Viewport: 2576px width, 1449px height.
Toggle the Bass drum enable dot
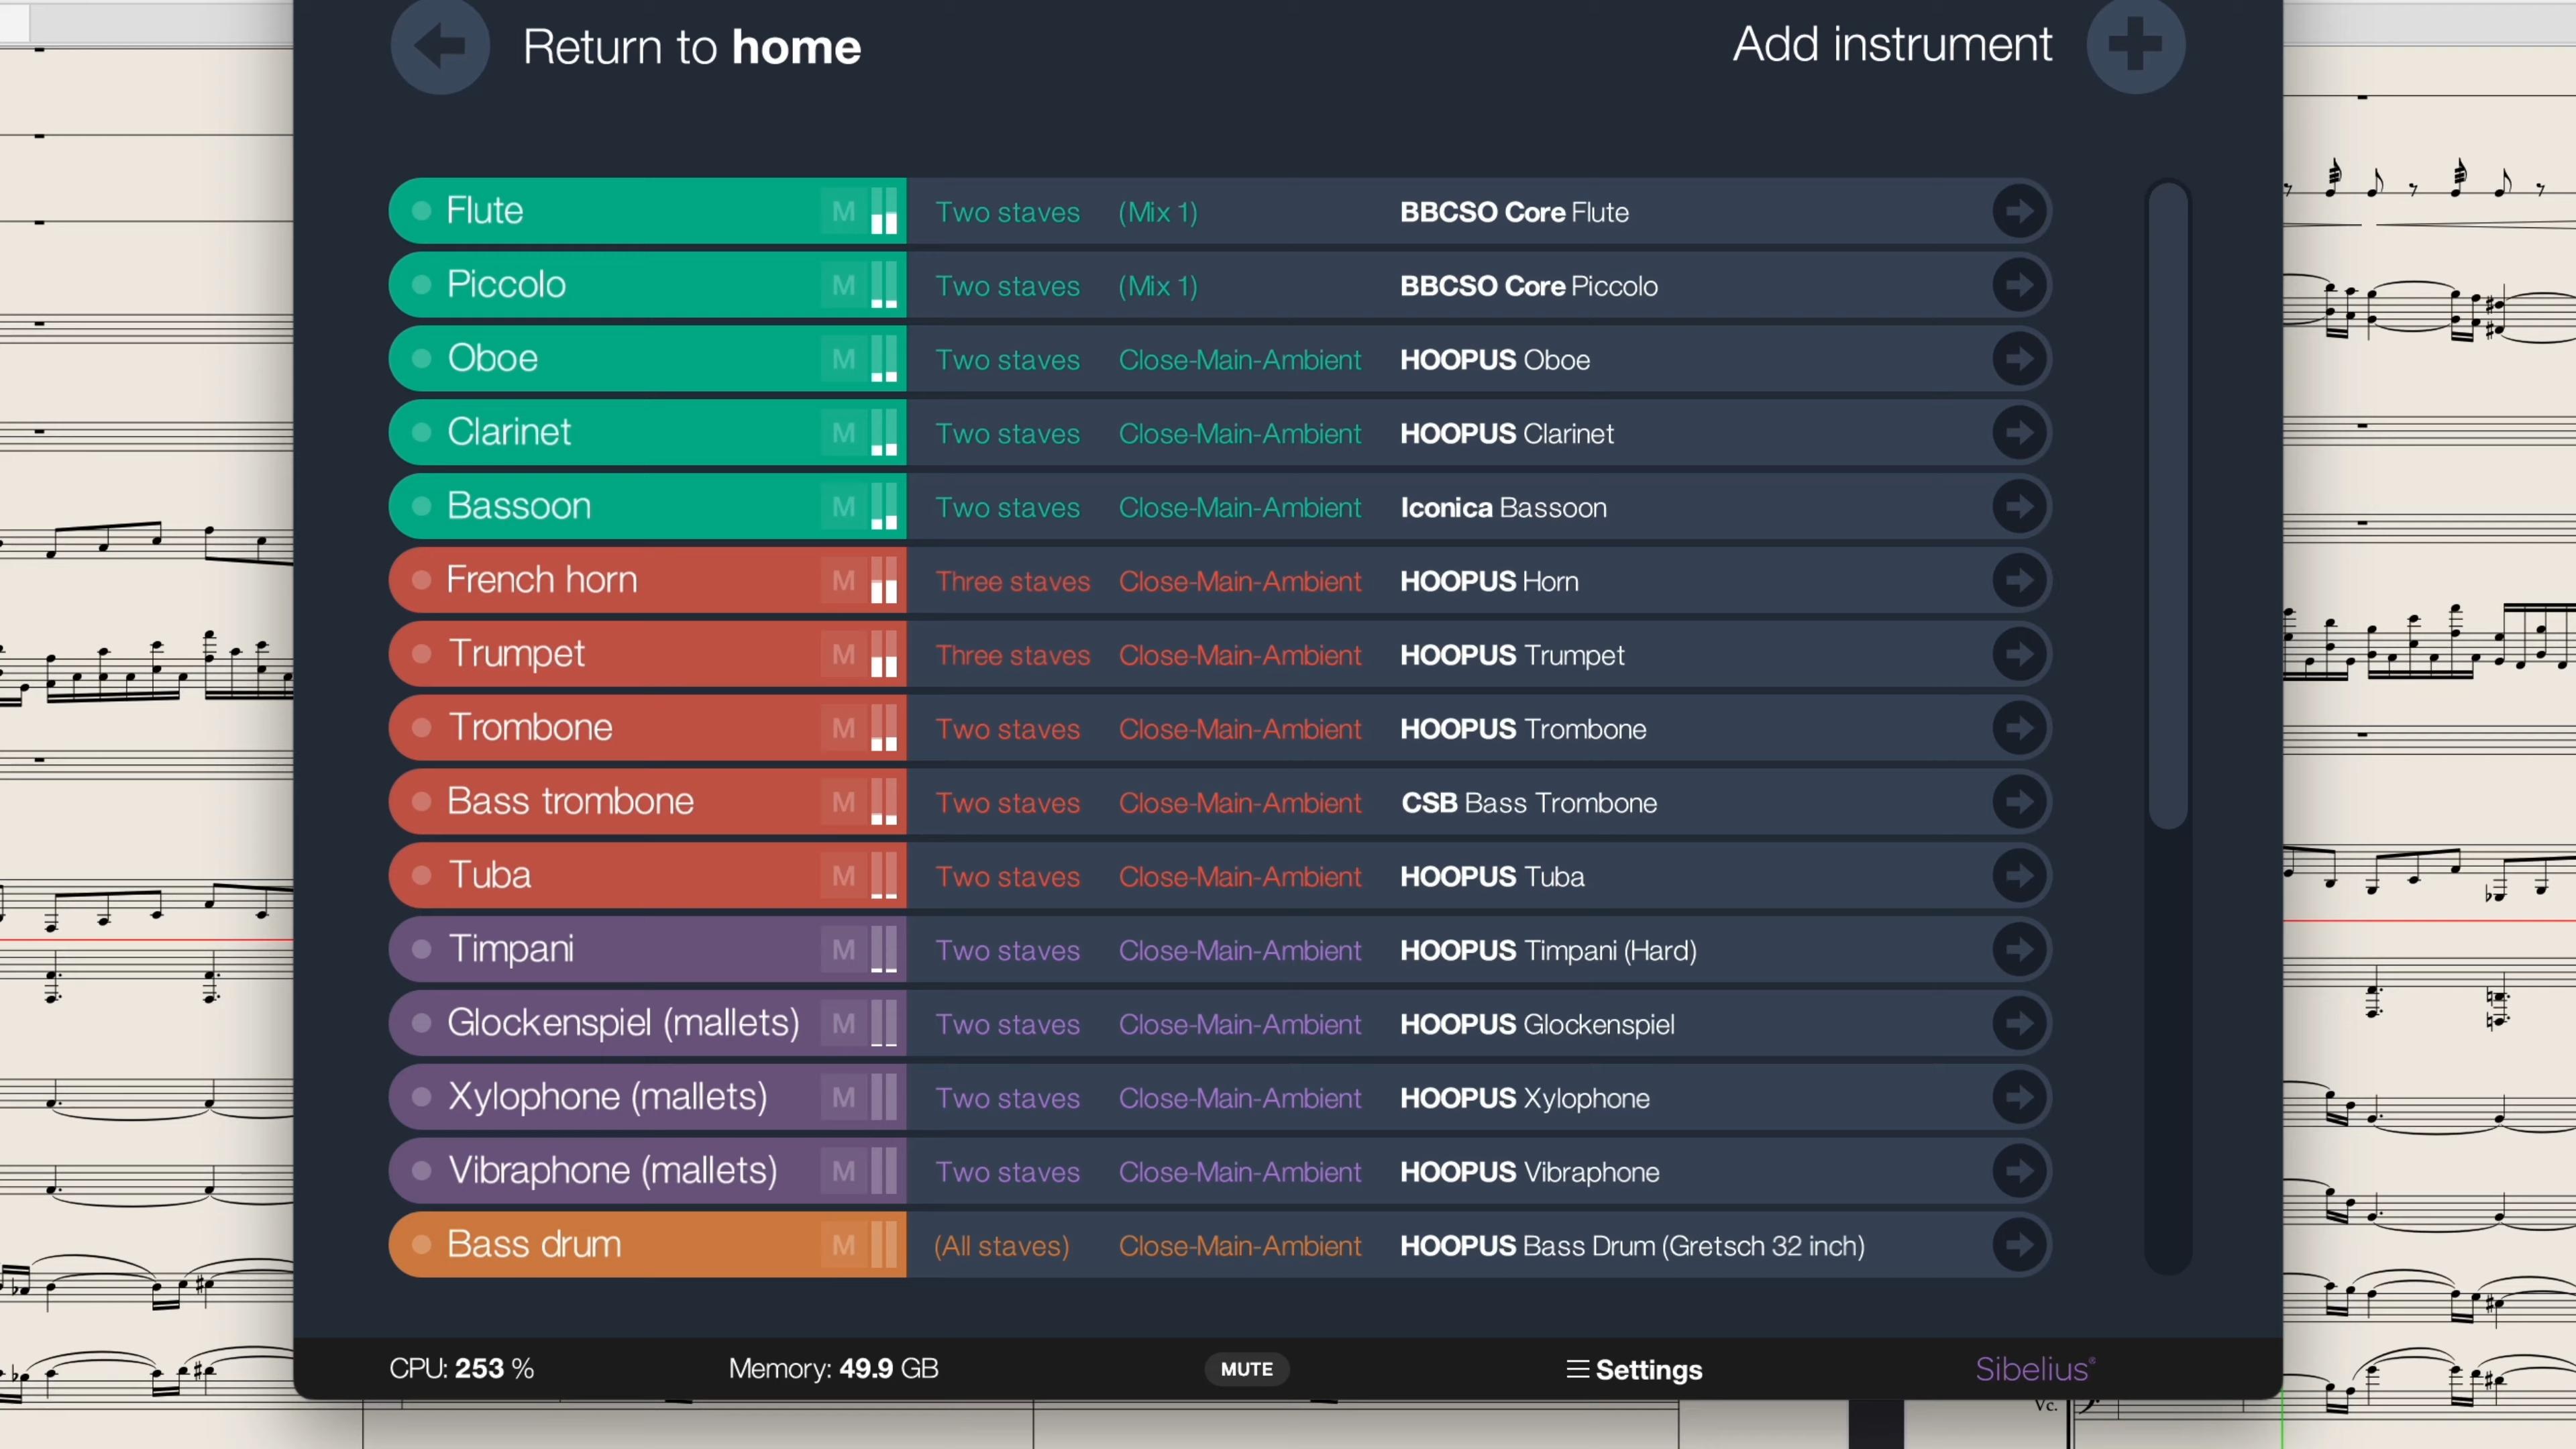422,1245
